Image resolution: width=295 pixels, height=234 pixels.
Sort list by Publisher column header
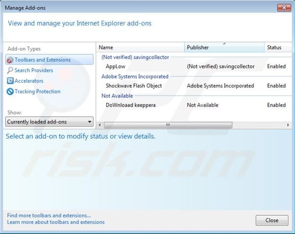[224, 47]
